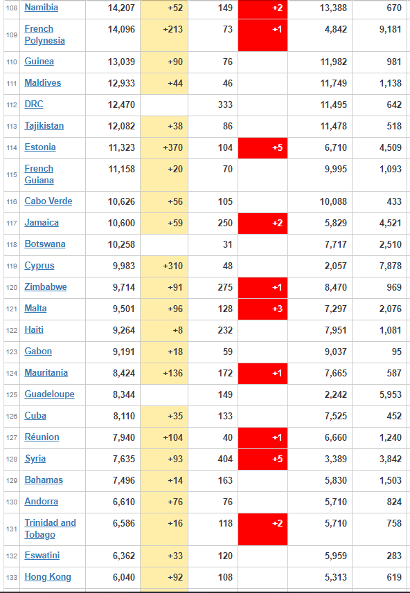This screenshot has width=410, height=593.
Task: Select the DRC link
Action: point(34,104)
